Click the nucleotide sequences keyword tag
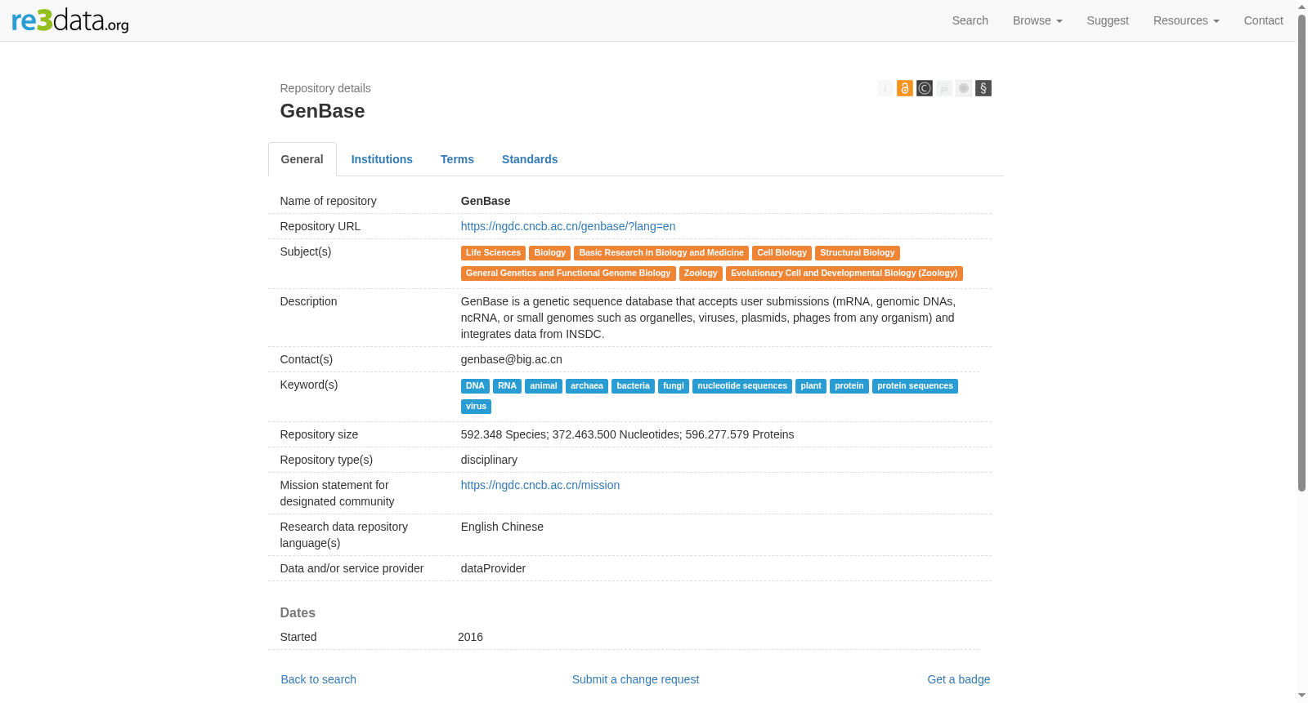This screenshot has width=1308, height=703. 742,386
